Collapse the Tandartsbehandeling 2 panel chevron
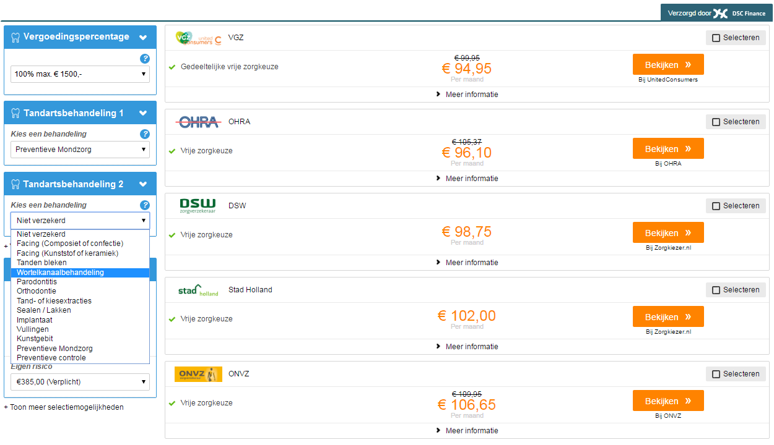Viewport: 774px width, 445px height. 143,185
